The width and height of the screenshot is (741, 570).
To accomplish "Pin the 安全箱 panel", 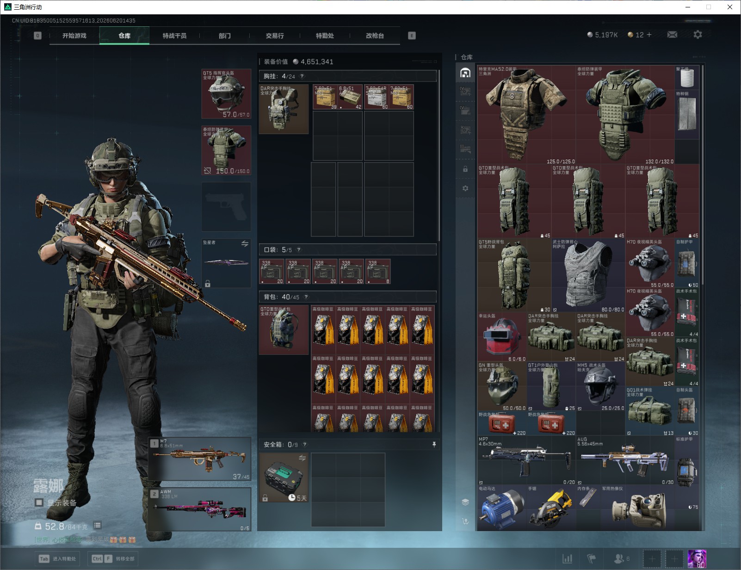I will coord(434,445).
